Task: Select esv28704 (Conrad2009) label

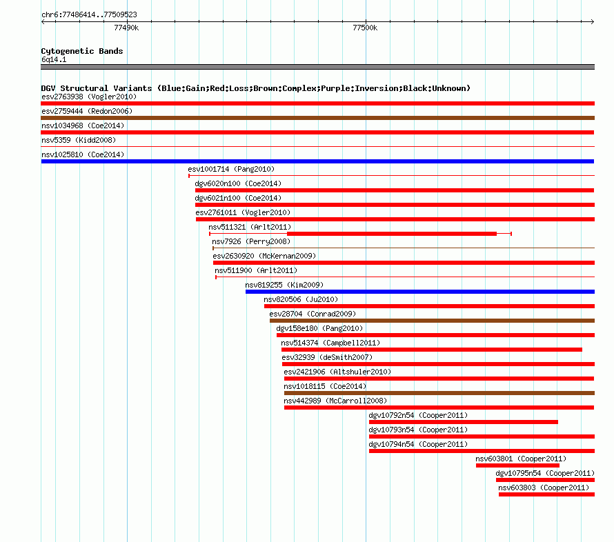Action: point(313,314)
